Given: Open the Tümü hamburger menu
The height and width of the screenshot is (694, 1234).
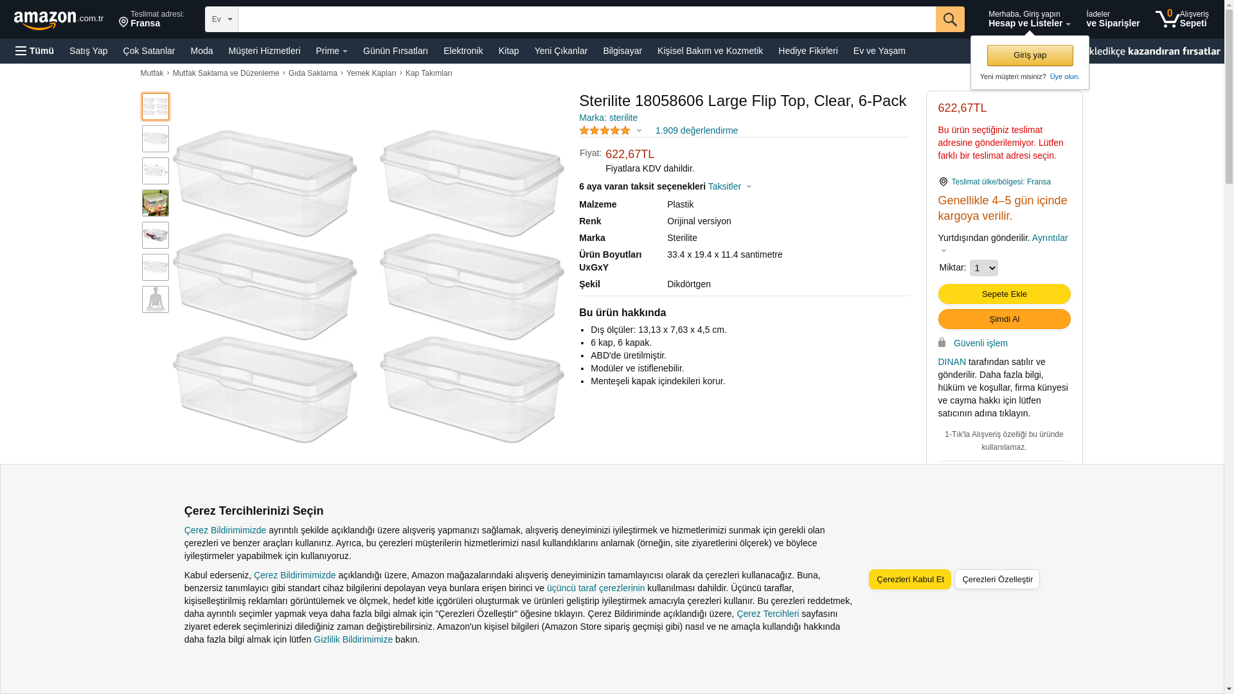Looking at the screenshot, I should tap(35, 51).
